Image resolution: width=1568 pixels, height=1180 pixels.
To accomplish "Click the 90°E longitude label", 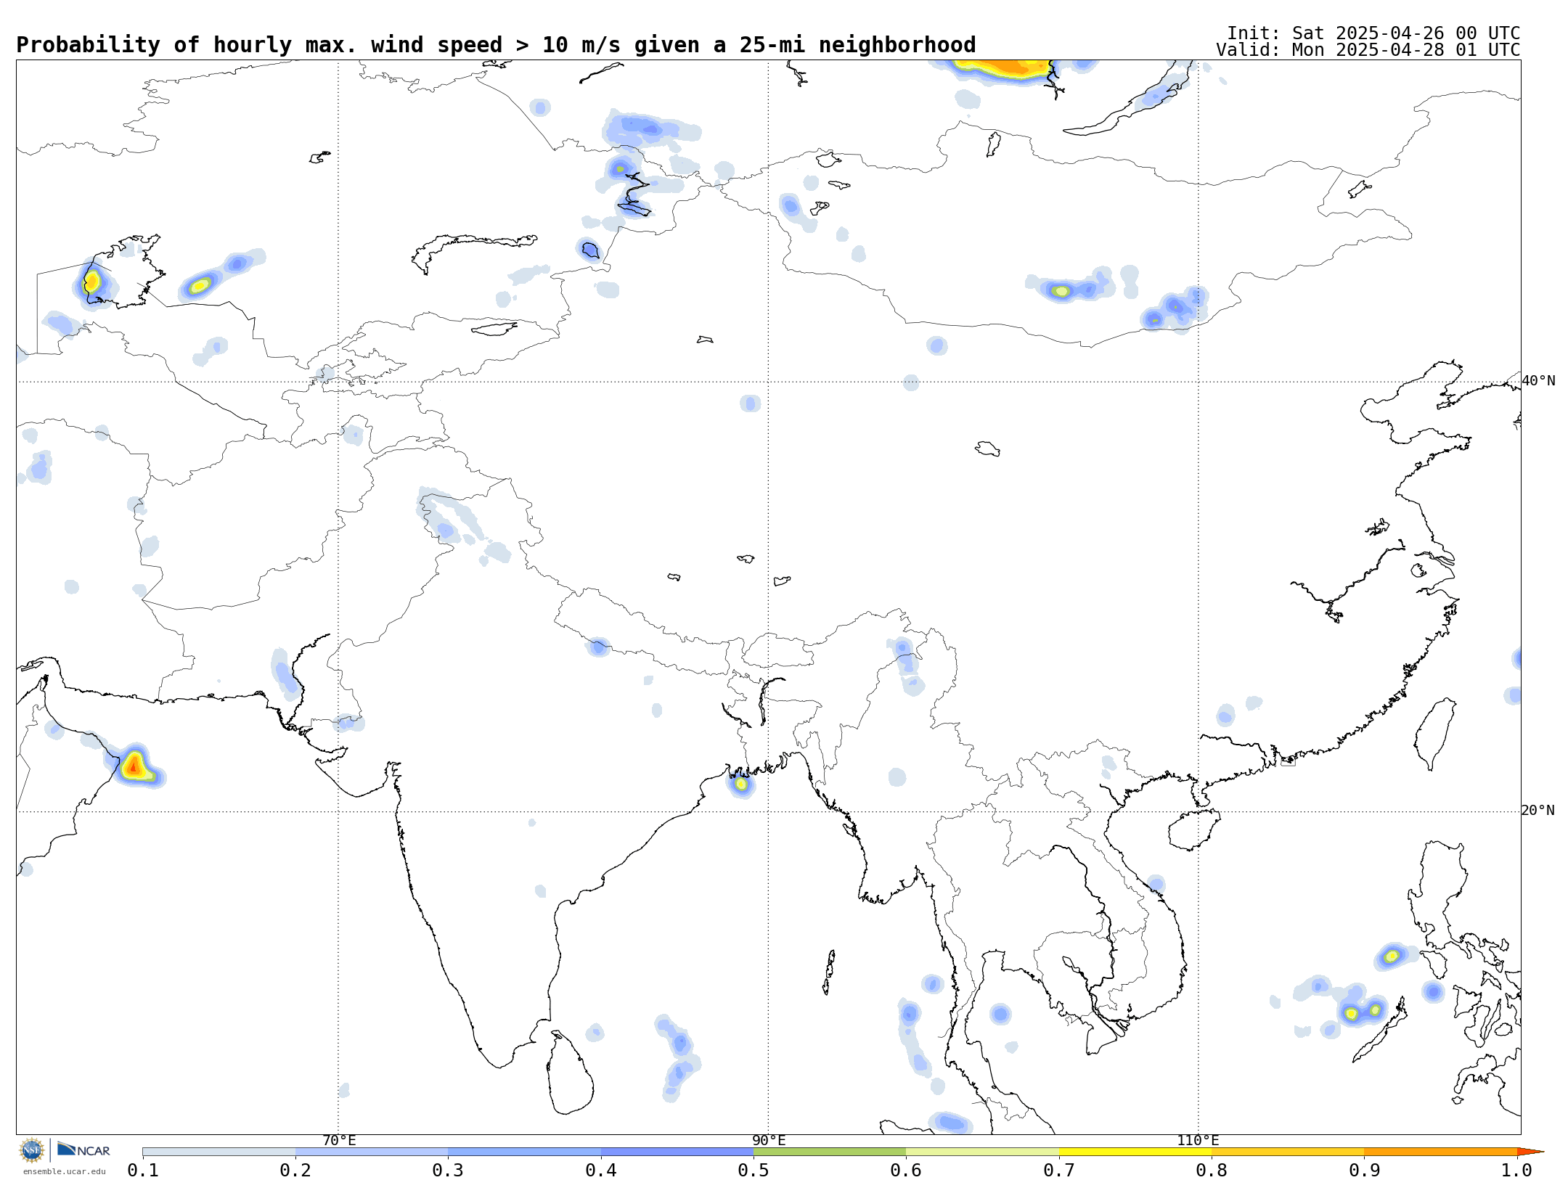I will pyautogui.click(x=769, y=1140).
